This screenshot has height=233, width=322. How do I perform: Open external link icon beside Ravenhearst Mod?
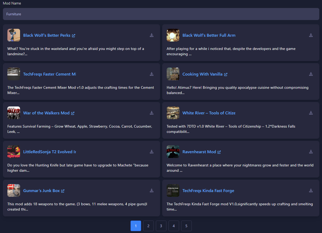[219, 152]
